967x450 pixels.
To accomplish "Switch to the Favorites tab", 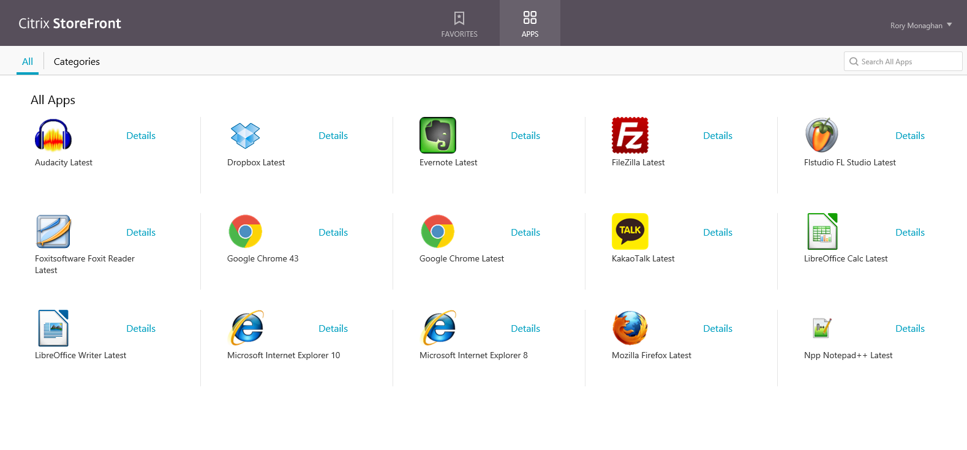I will pyautogui.click(x=459, y=23).
